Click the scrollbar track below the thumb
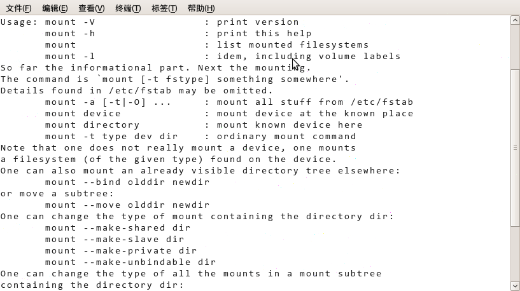The width and height of the screenshot is (520, 291). [515, 254]
